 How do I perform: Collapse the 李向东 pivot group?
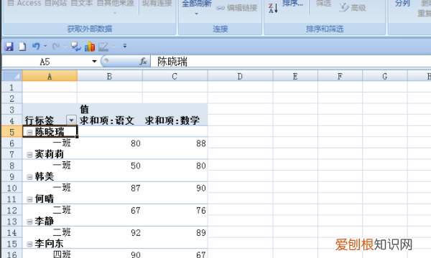click(29, 244)
